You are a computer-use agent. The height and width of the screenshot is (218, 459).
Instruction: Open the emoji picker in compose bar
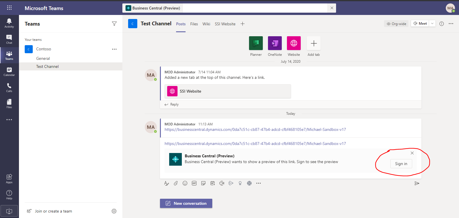185,183
